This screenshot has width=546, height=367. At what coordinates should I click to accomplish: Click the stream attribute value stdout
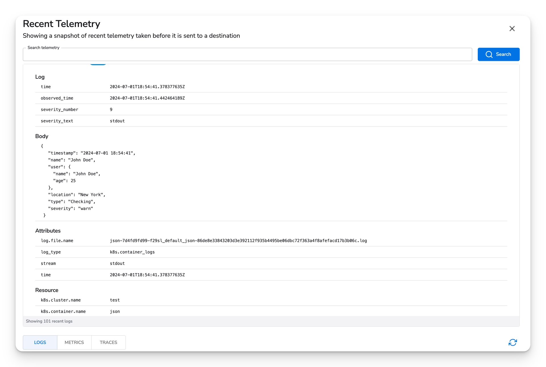[117, 263]
